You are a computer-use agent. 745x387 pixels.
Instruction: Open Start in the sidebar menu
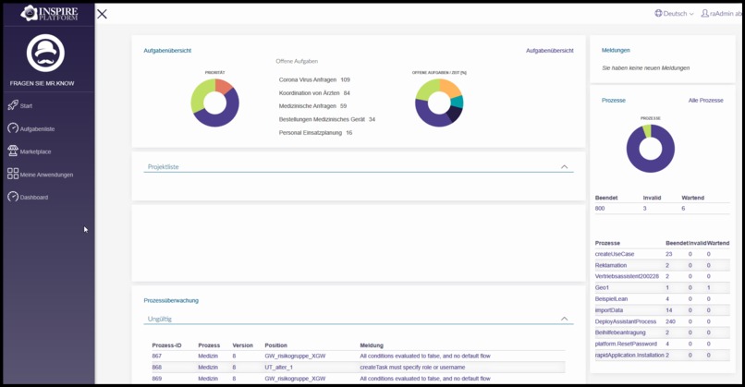coord(26,106)
